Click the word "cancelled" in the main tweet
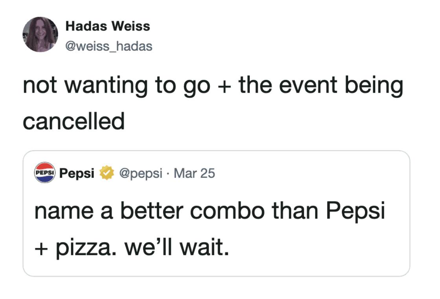The image size is (440, 299). click(73, 121)
